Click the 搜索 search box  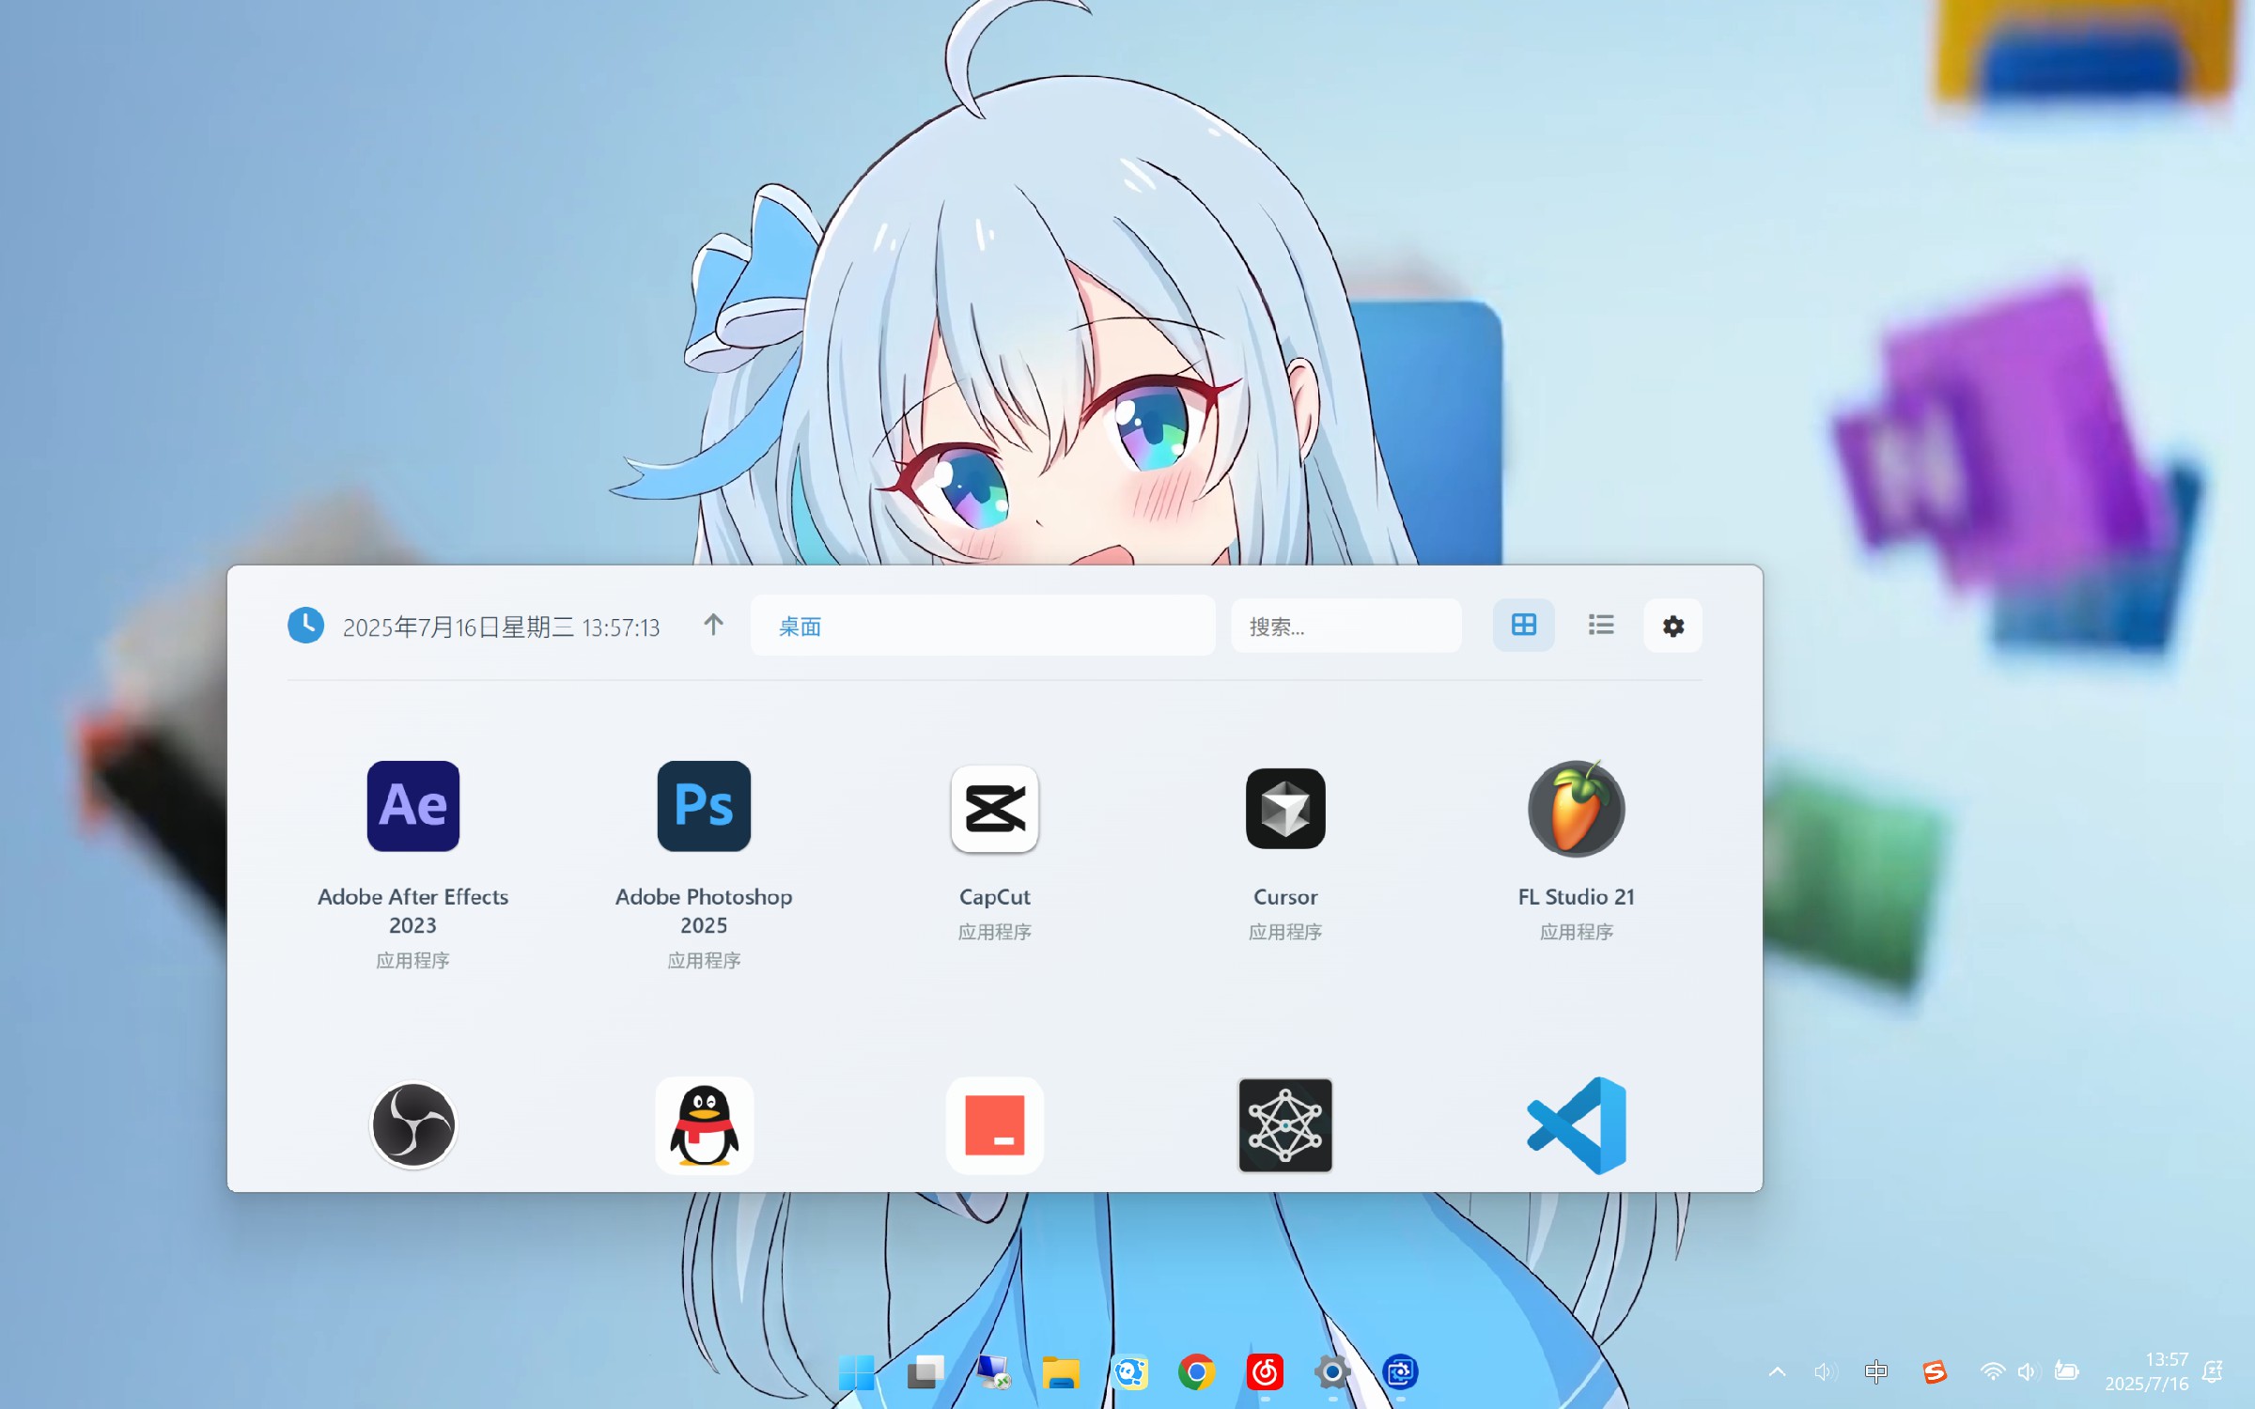pos(1345,626)
